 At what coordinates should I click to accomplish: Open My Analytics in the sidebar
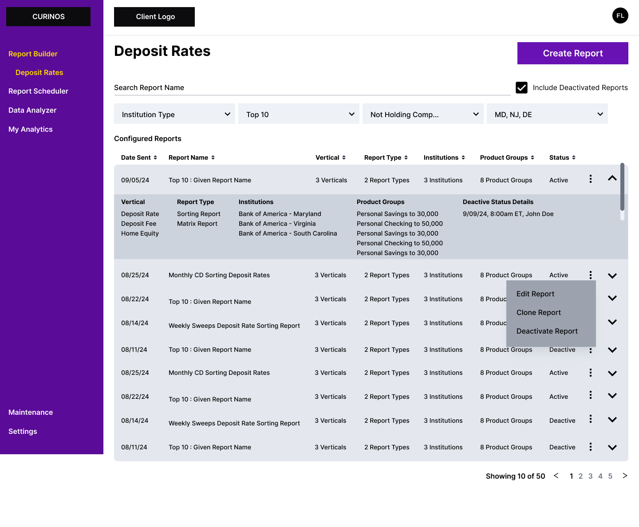pos(31,129)
